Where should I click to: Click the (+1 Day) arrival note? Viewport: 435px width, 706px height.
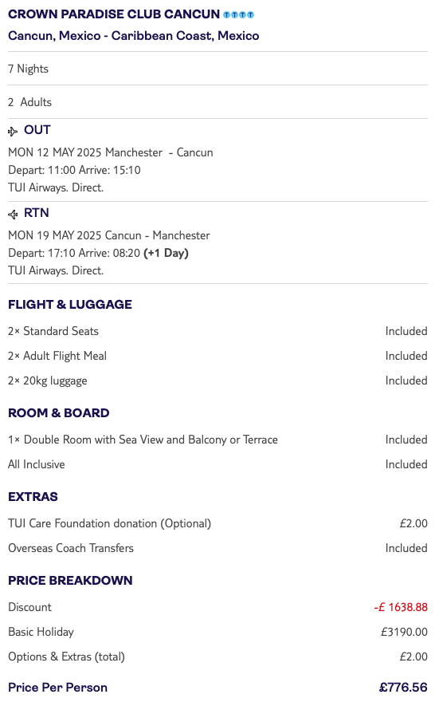[166, 253]
